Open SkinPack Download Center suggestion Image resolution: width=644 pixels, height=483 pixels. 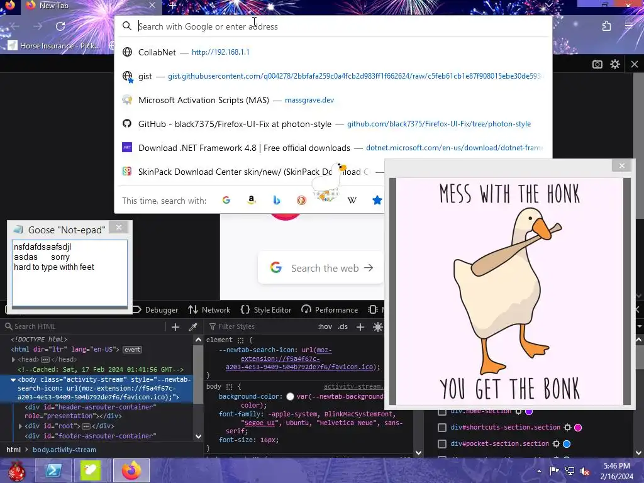[251, 172]
